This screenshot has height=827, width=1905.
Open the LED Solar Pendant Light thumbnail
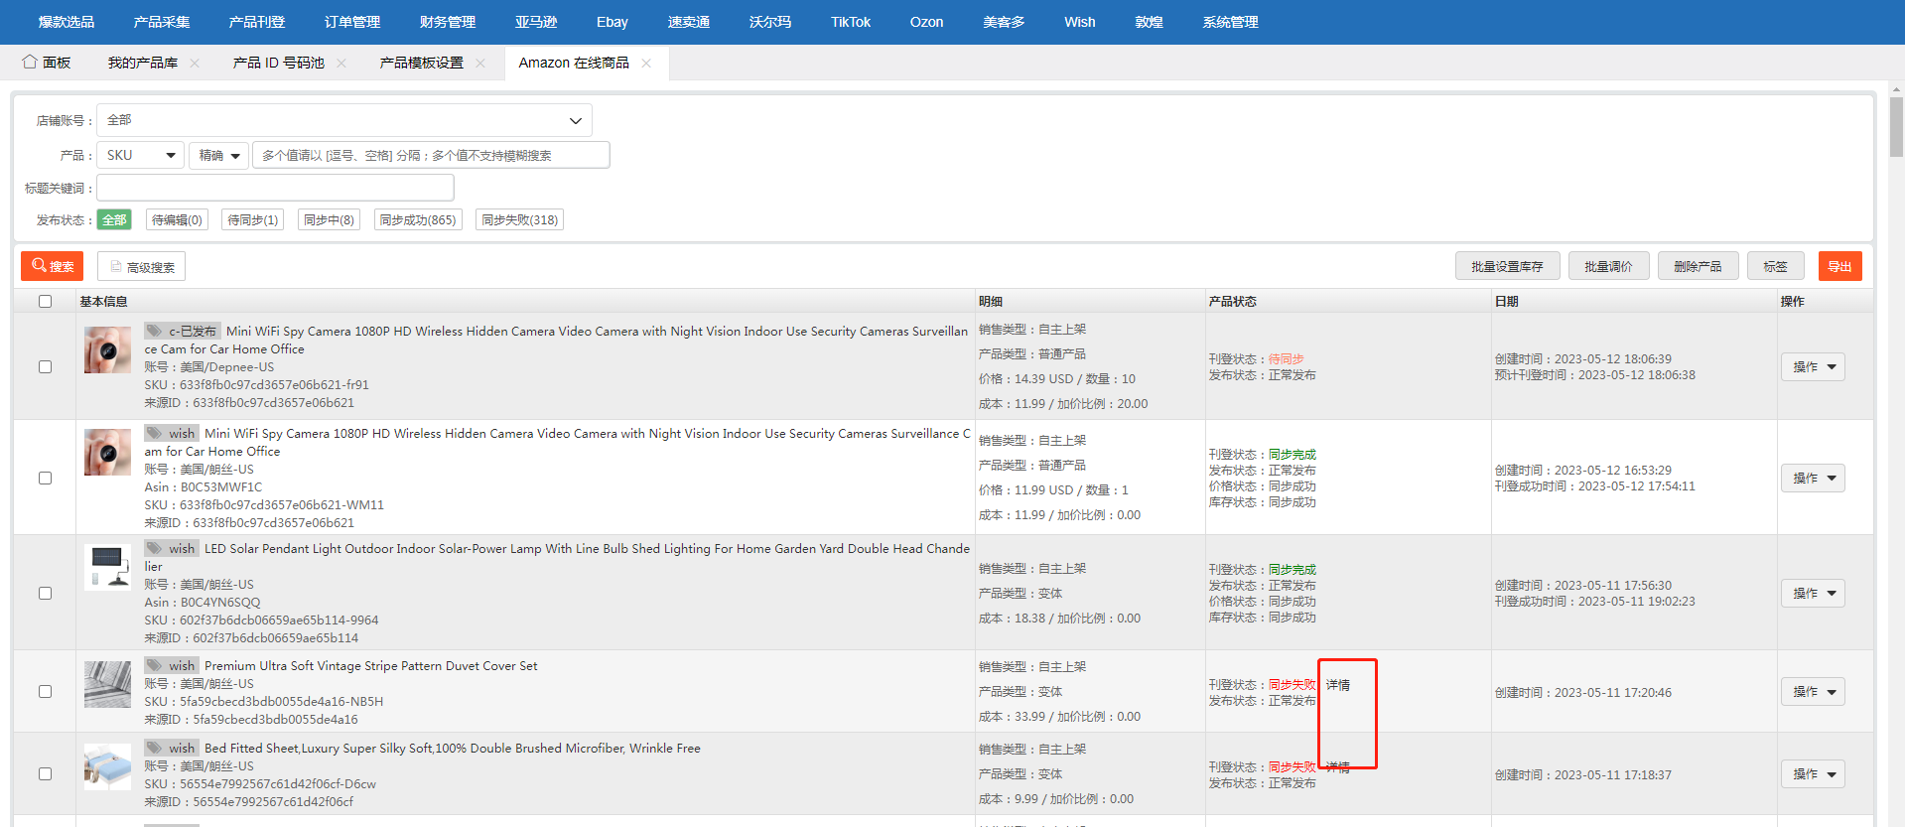click(107, 567)
